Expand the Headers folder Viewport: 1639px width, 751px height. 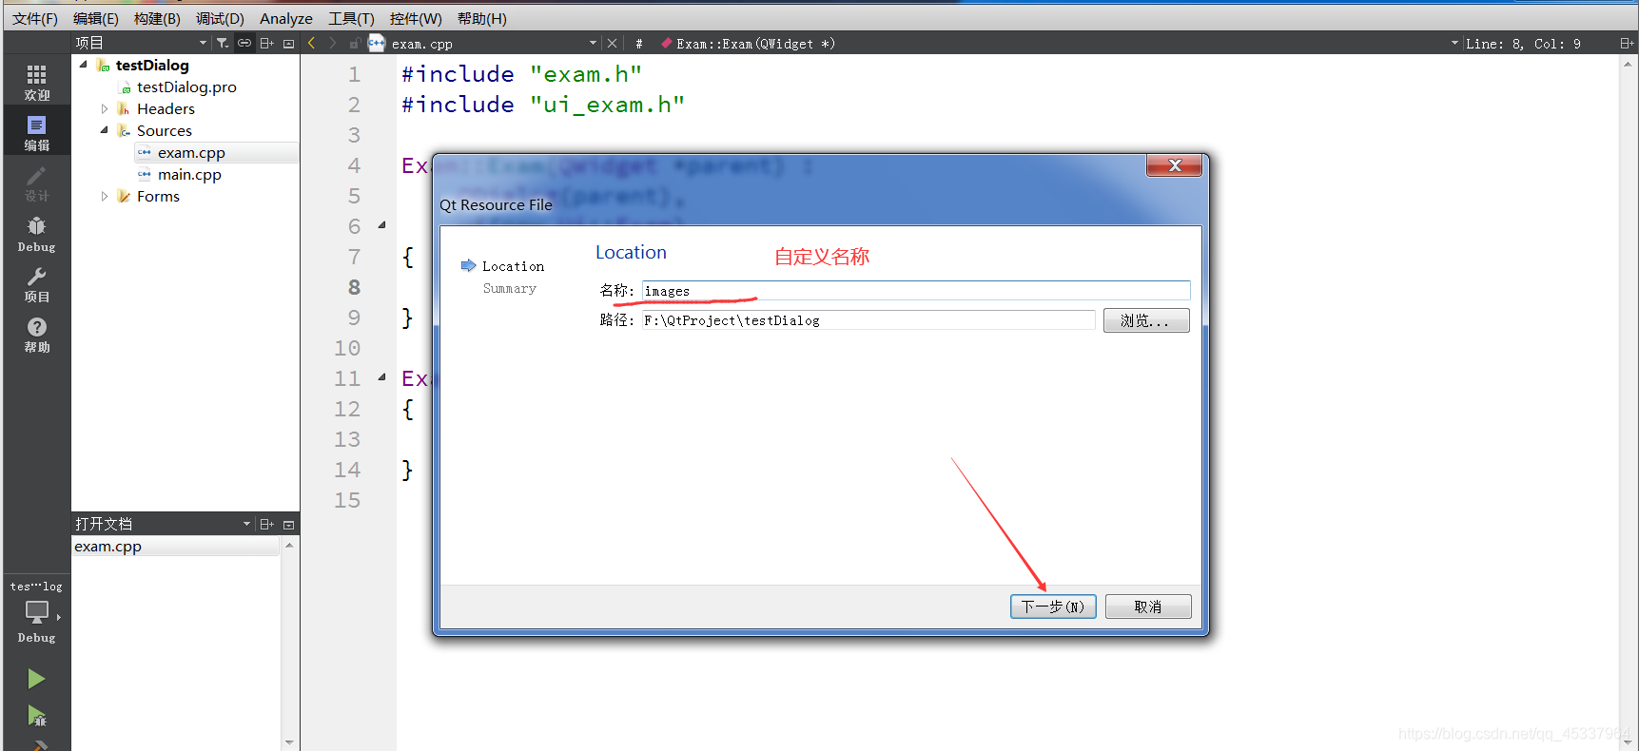click(x=105, y=108)
